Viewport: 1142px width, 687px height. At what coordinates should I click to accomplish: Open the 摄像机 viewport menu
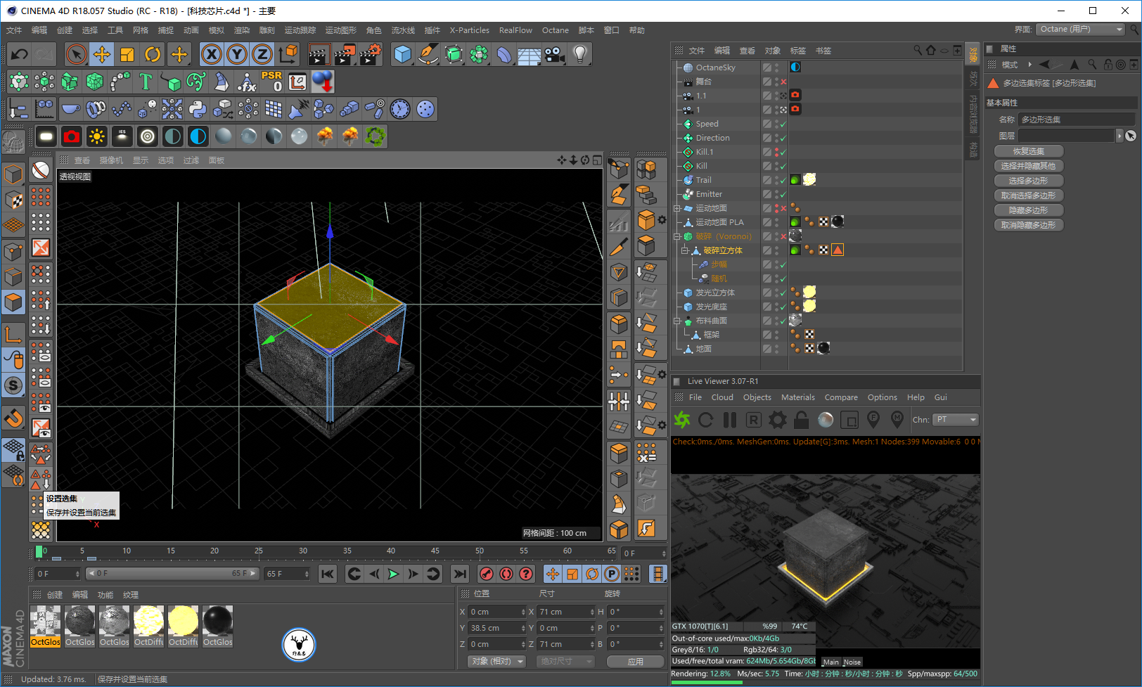[x=111, y=160]
